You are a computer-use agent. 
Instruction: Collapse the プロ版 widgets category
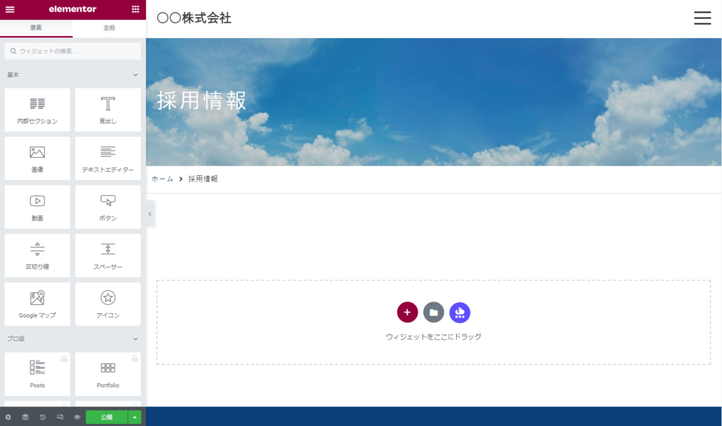(135, 339)
